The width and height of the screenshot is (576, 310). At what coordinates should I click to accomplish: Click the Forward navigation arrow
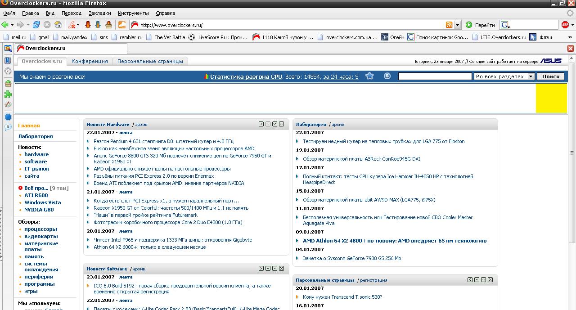(20, 25)
